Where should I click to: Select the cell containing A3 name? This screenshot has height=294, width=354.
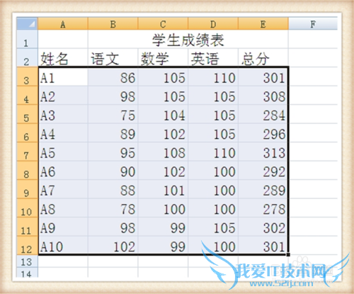click(x=63, y=114)
